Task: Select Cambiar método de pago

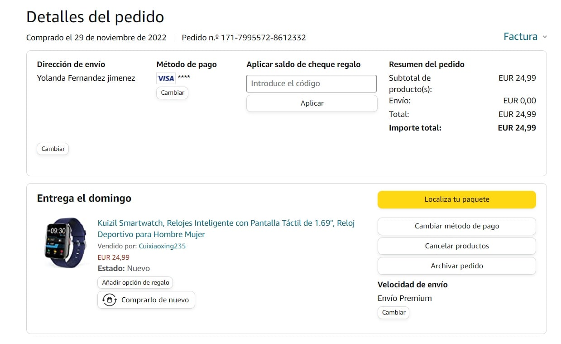Action: pyautogui.click(x=456, y=226)
